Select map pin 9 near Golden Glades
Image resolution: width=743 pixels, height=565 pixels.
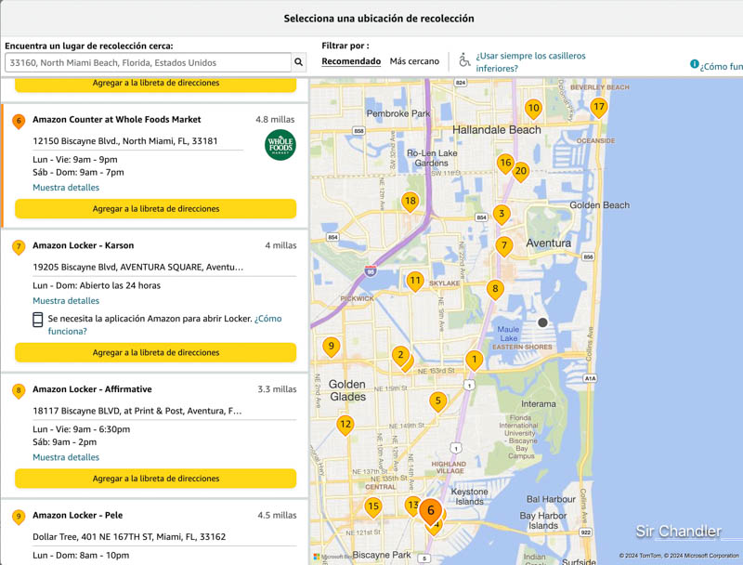(331, 347)
